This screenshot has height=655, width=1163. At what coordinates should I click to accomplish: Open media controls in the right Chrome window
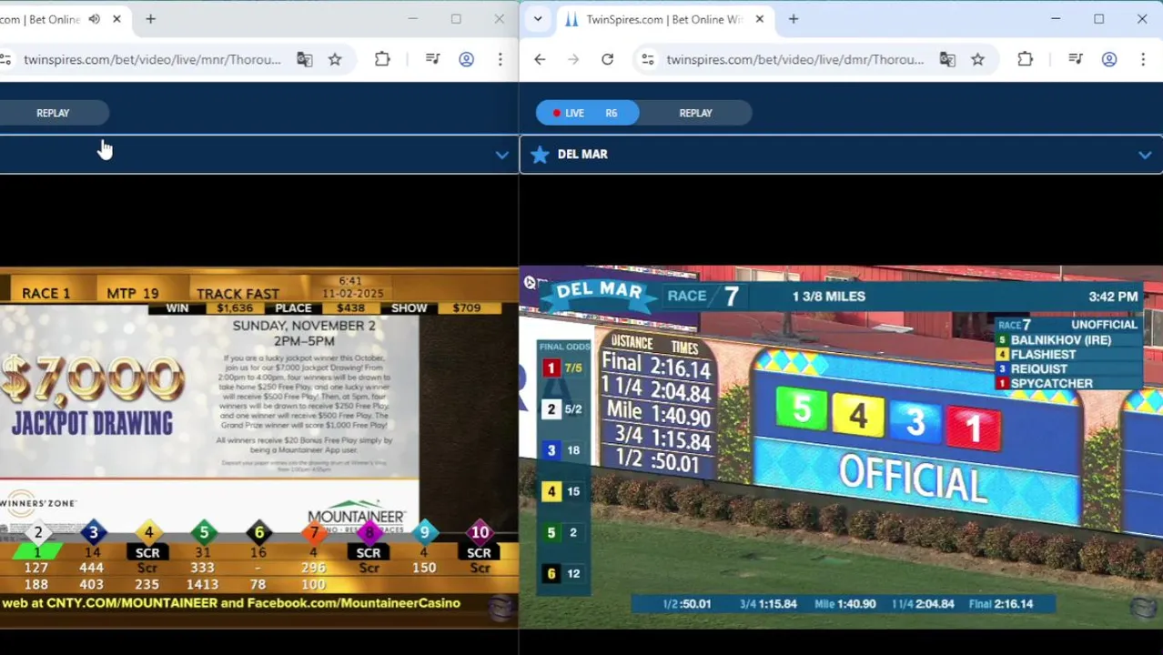[1075, 60]
